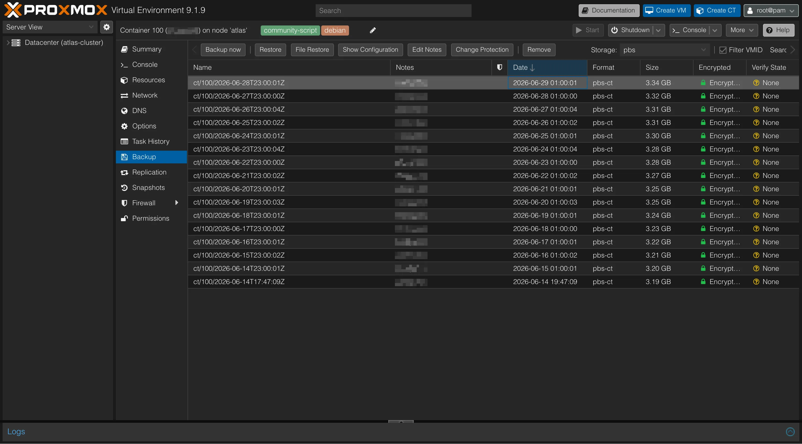Click the Create CT button
802x444 pixels.
(x=717, y=11)
